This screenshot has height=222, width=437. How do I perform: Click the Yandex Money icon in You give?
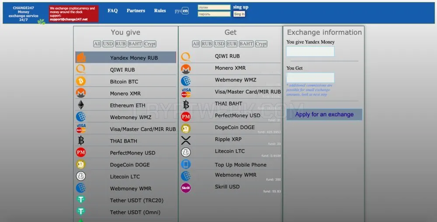tap(81, 57)
